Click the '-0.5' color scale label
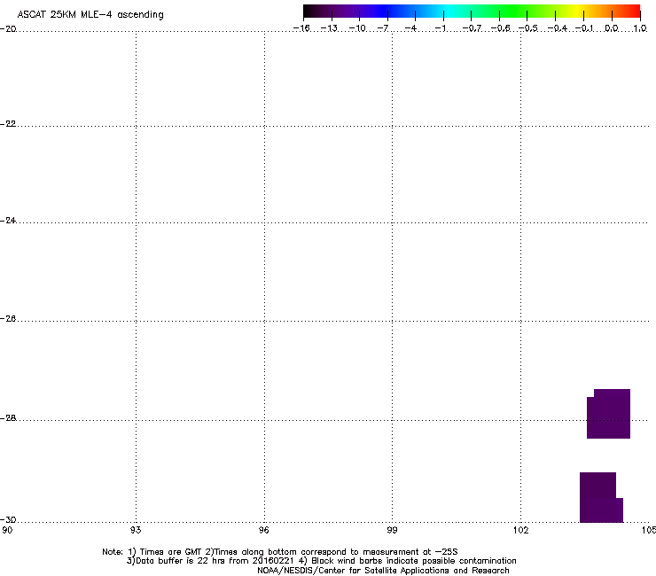 click(x=528, y=28)
